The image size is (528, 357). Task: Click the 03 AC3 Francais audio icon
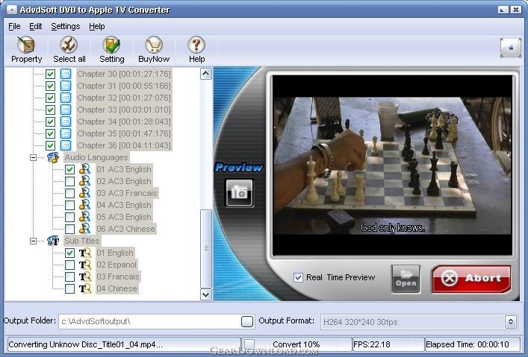tap(85, 193)
